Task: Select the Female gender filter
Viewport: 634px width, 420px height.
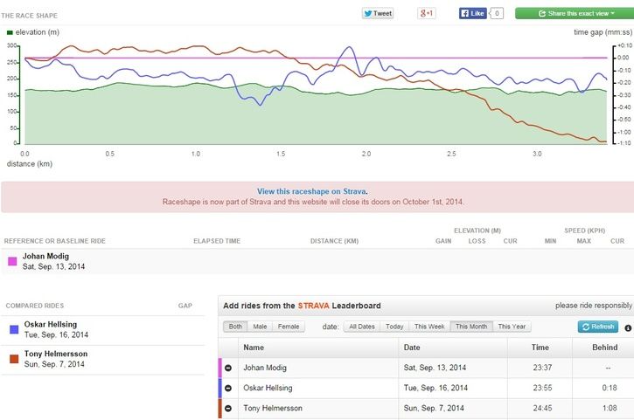Action: tap(289, 327)
